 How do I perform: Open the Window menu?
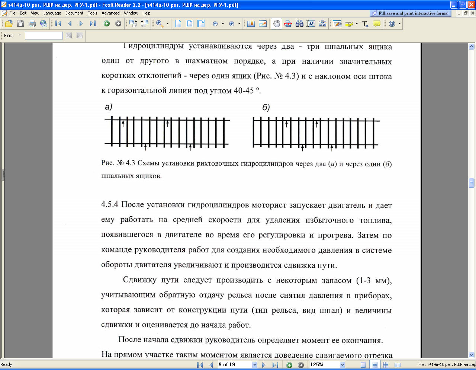[x=131, y=13]
